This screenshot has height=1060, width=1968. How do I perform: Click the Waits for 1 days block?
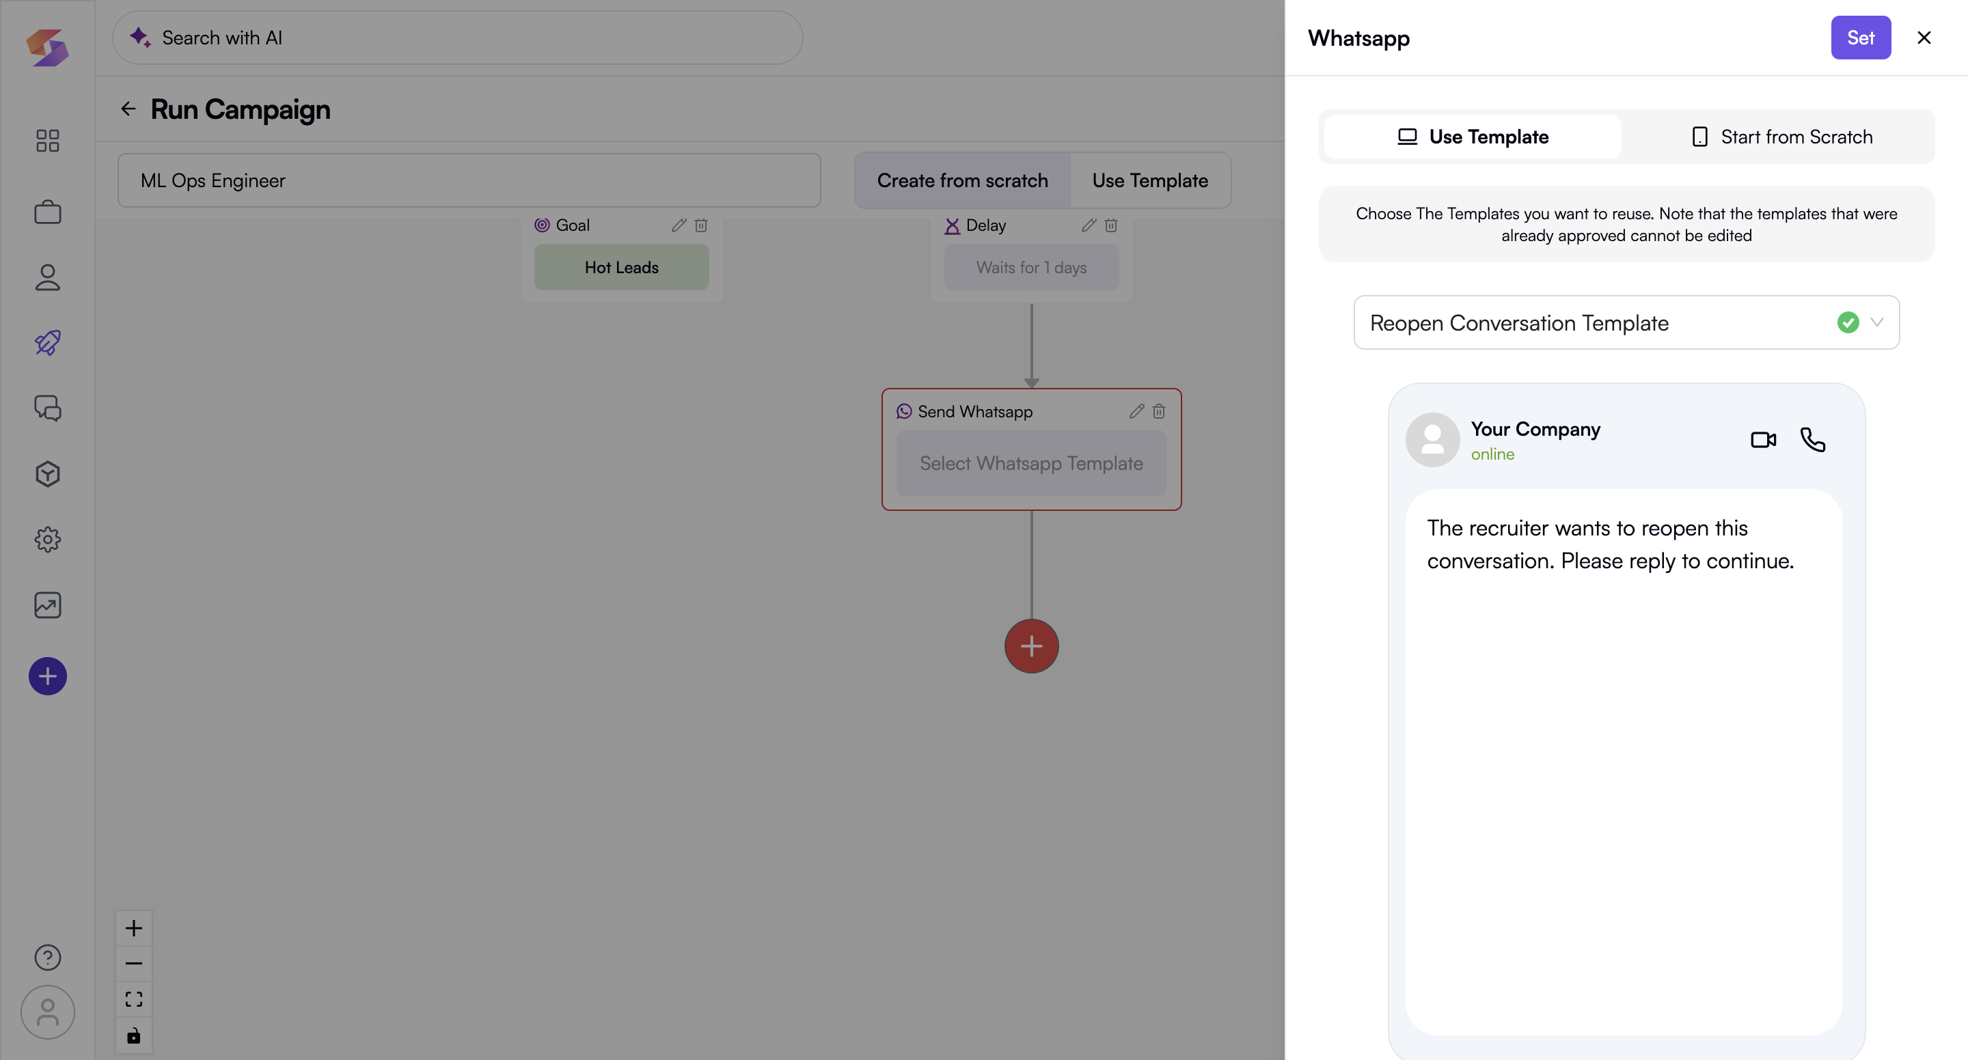click(1031, 267)
